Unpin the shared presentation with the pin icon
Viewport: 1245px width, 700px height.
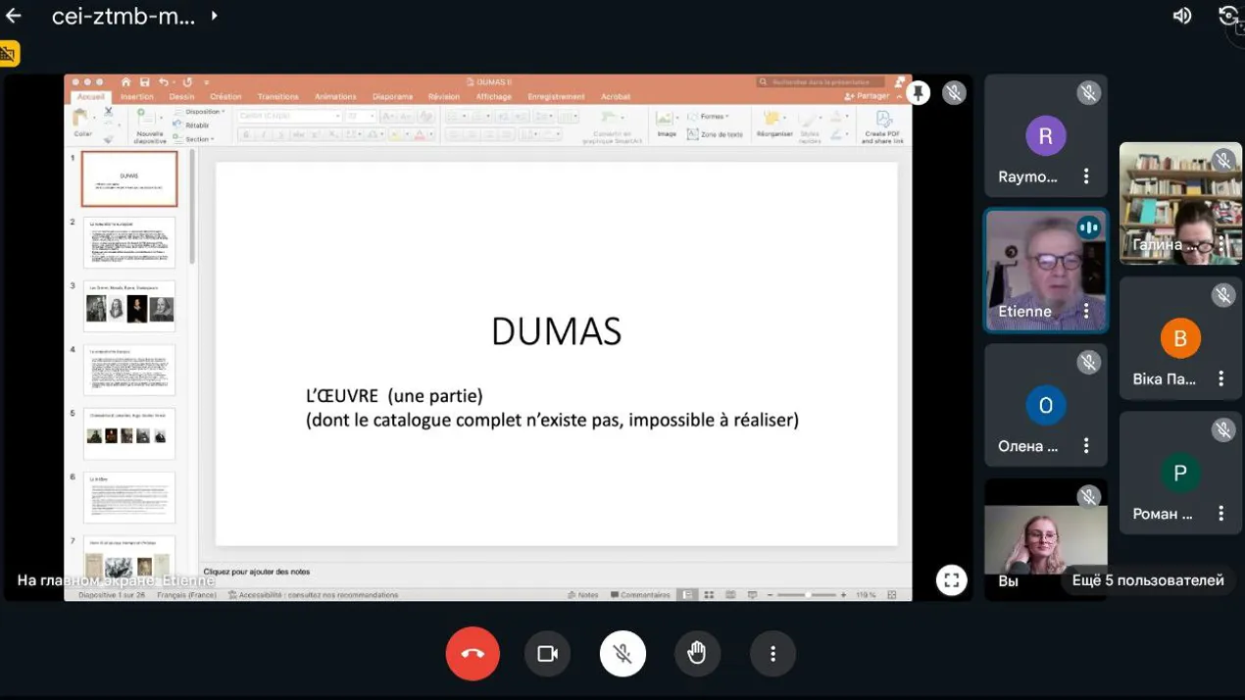point(918,92)
